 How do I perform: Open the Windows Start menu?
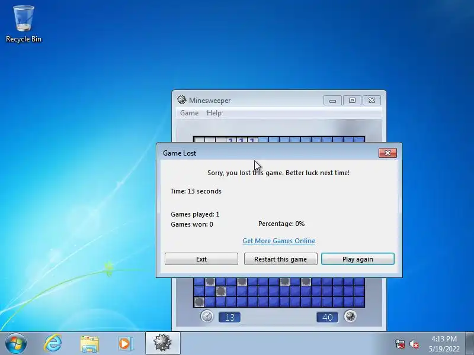(16, 344)
